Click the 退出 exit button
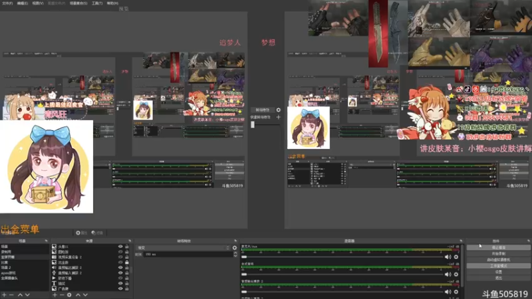 click(498, 278)
